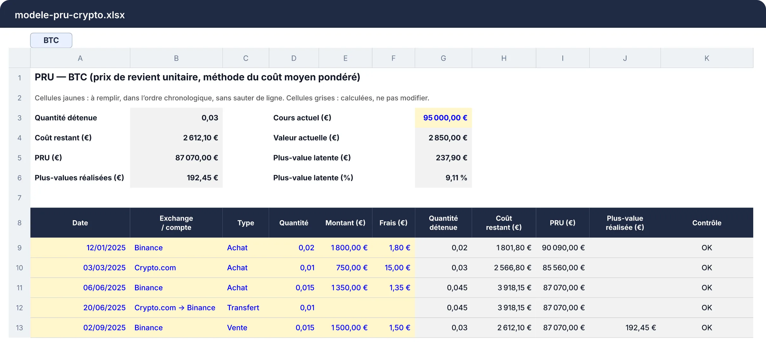The height and width of the screenshot is (355, 766).
Task: Click PRU value 87 070,00 € in row 5
Action: [x=176, y=158]
